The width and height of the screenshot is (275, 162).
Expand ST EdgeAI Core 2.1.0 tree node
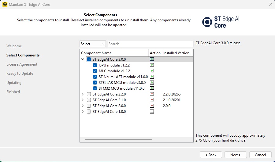pos(83,100)
